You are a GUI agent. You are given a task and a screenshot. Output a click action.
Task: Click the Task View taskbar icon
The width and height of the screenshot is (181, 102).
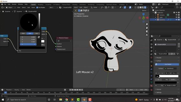(55, 99)
